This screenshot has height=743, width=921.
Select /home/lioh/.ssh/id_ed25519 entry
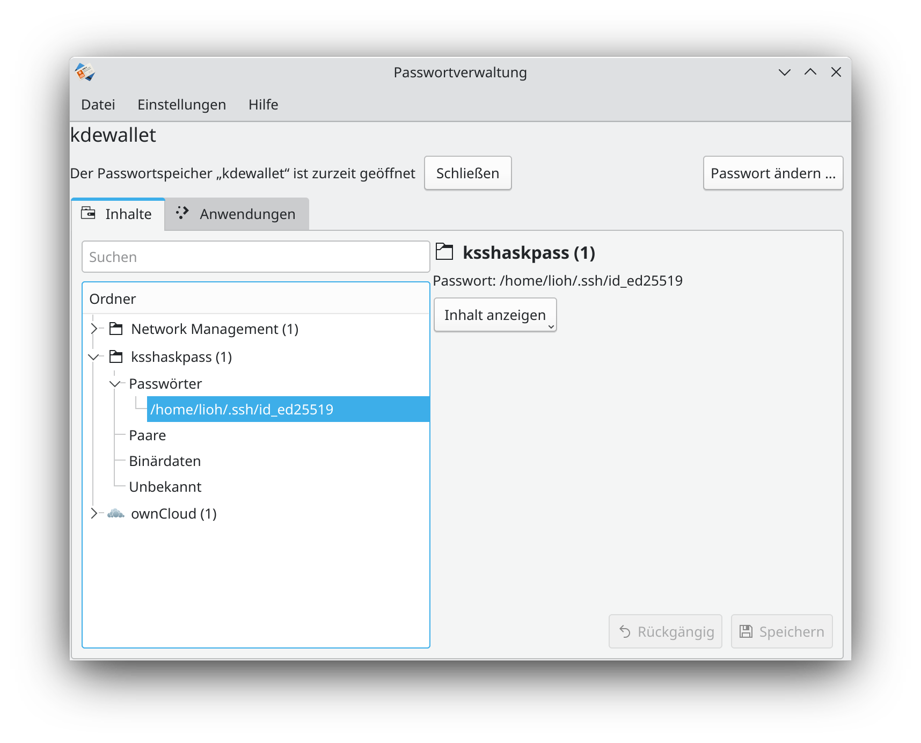tap(288, 409)
